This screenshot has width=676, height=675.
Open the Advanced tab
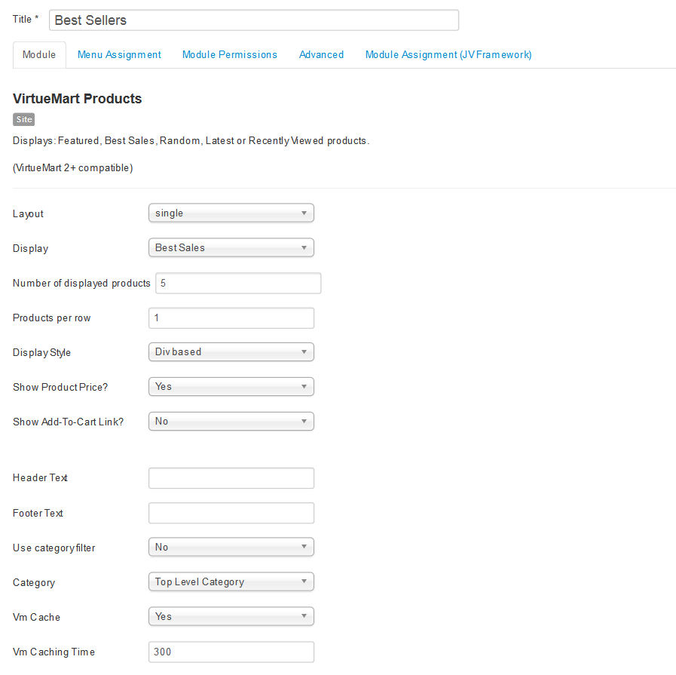pos(321,55)
